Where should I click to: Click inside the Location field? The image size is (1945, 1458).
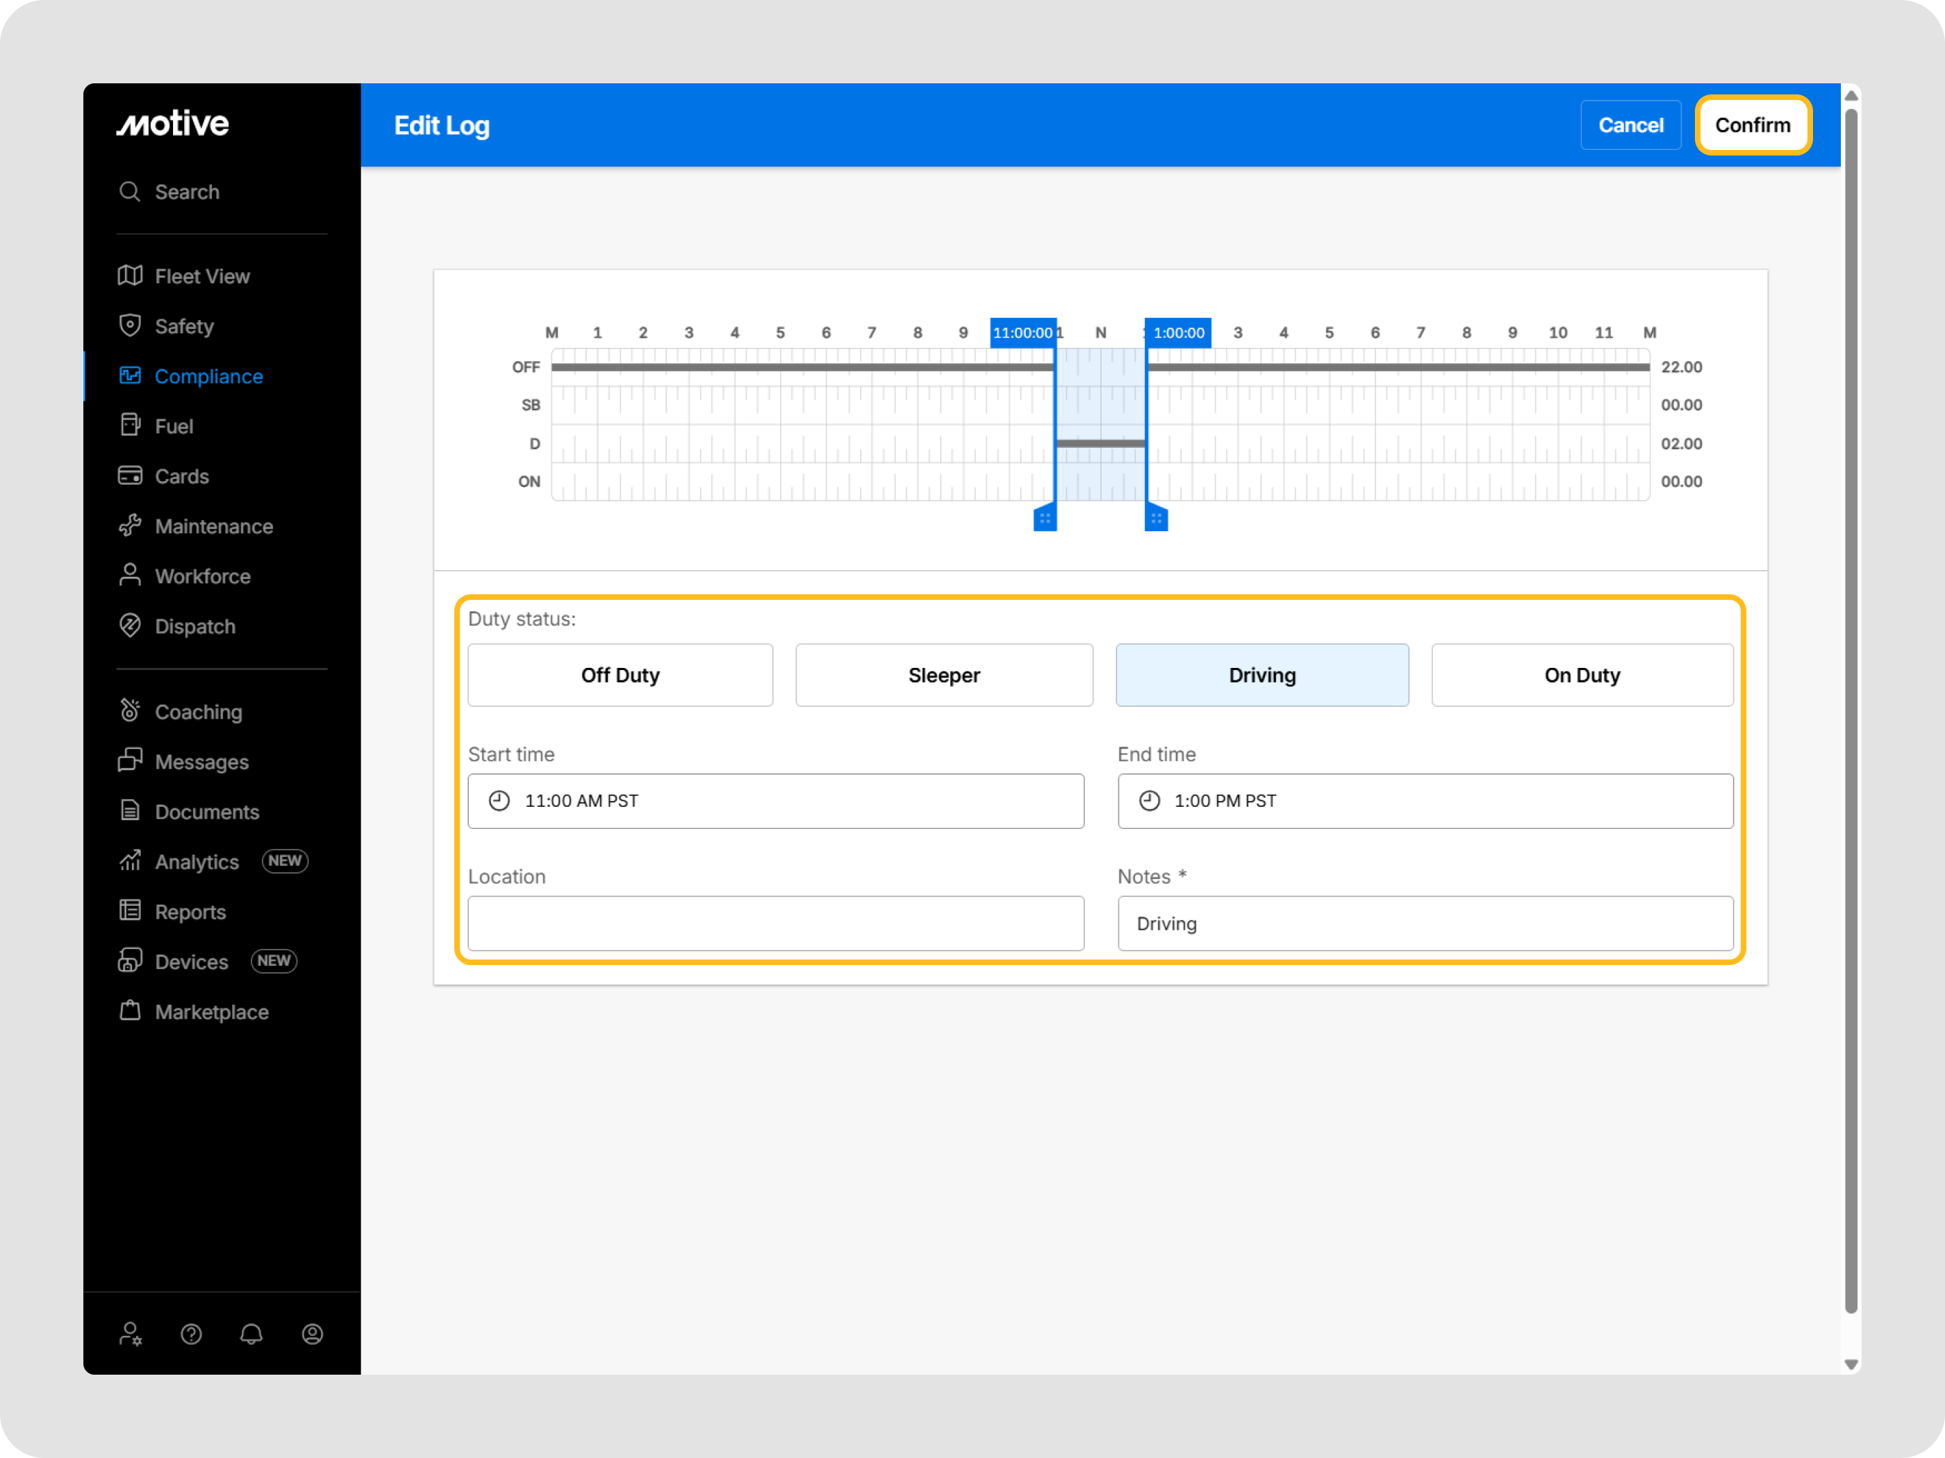tap(777, 923)
